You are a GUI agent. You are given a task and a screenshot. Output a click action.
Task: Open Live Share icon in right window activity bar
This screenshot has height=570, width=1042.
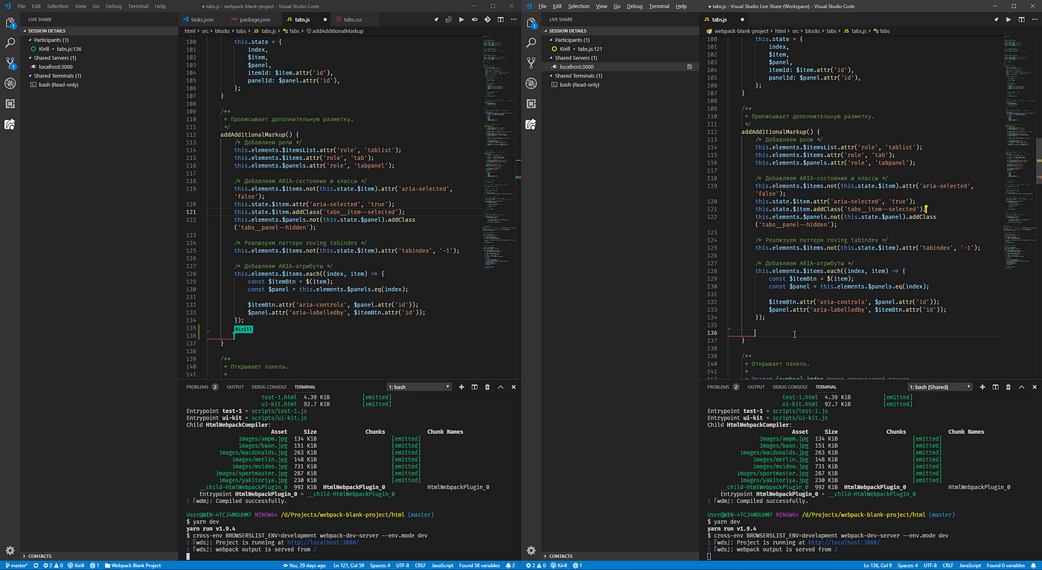[531, 124]
